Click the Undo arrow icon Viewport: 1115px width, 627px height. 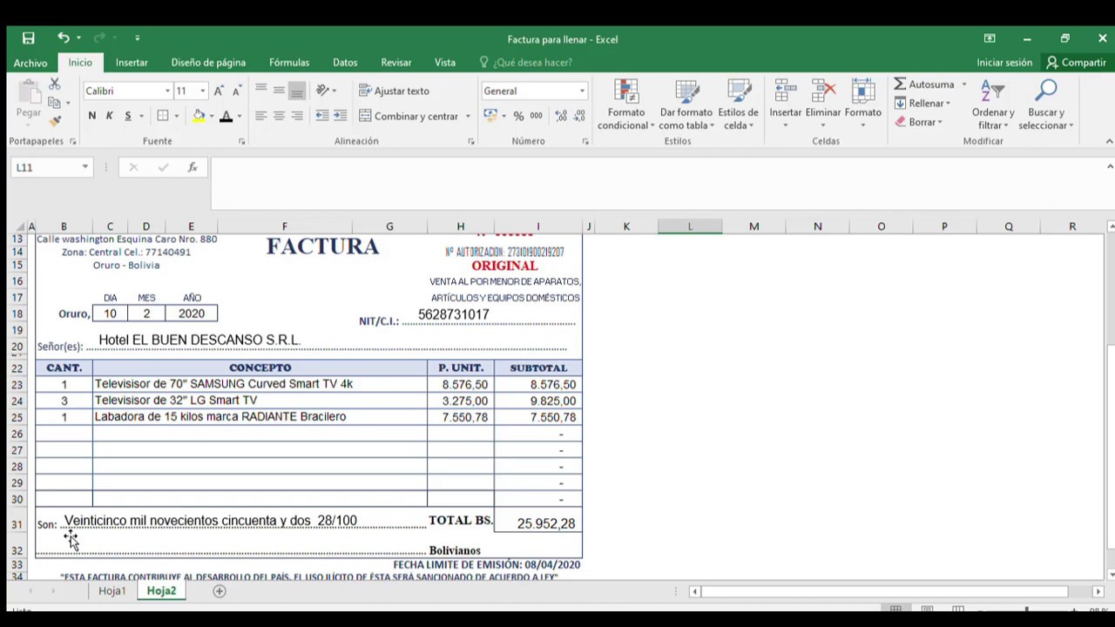[63, 37]
